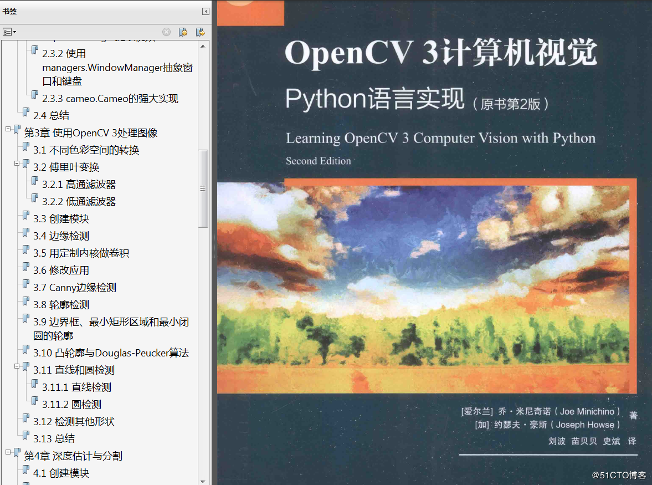This screenshot has height=485, width=652.
Task: Click text Learning OpenCV 3 Computer Vision with Python
Action: 441,138
